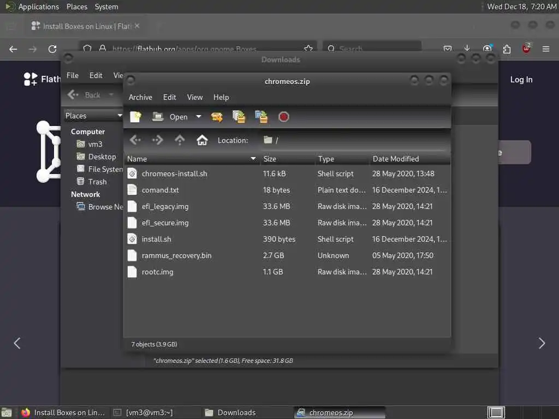Open the View menu in archive manager
This screenshot has width=559, height=419.
click(x=195, y=97)
